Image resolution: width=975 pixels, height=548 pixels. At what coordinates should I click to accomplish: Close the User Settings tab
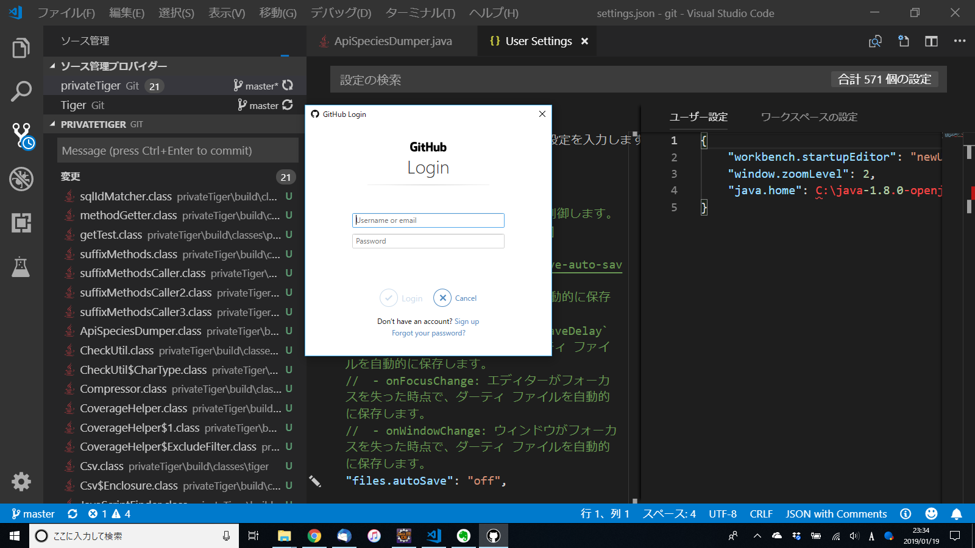pyautogui.click(x=585, y=41)
